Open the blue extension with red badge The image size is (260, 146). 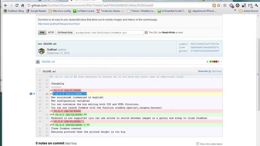coord(232,6)
